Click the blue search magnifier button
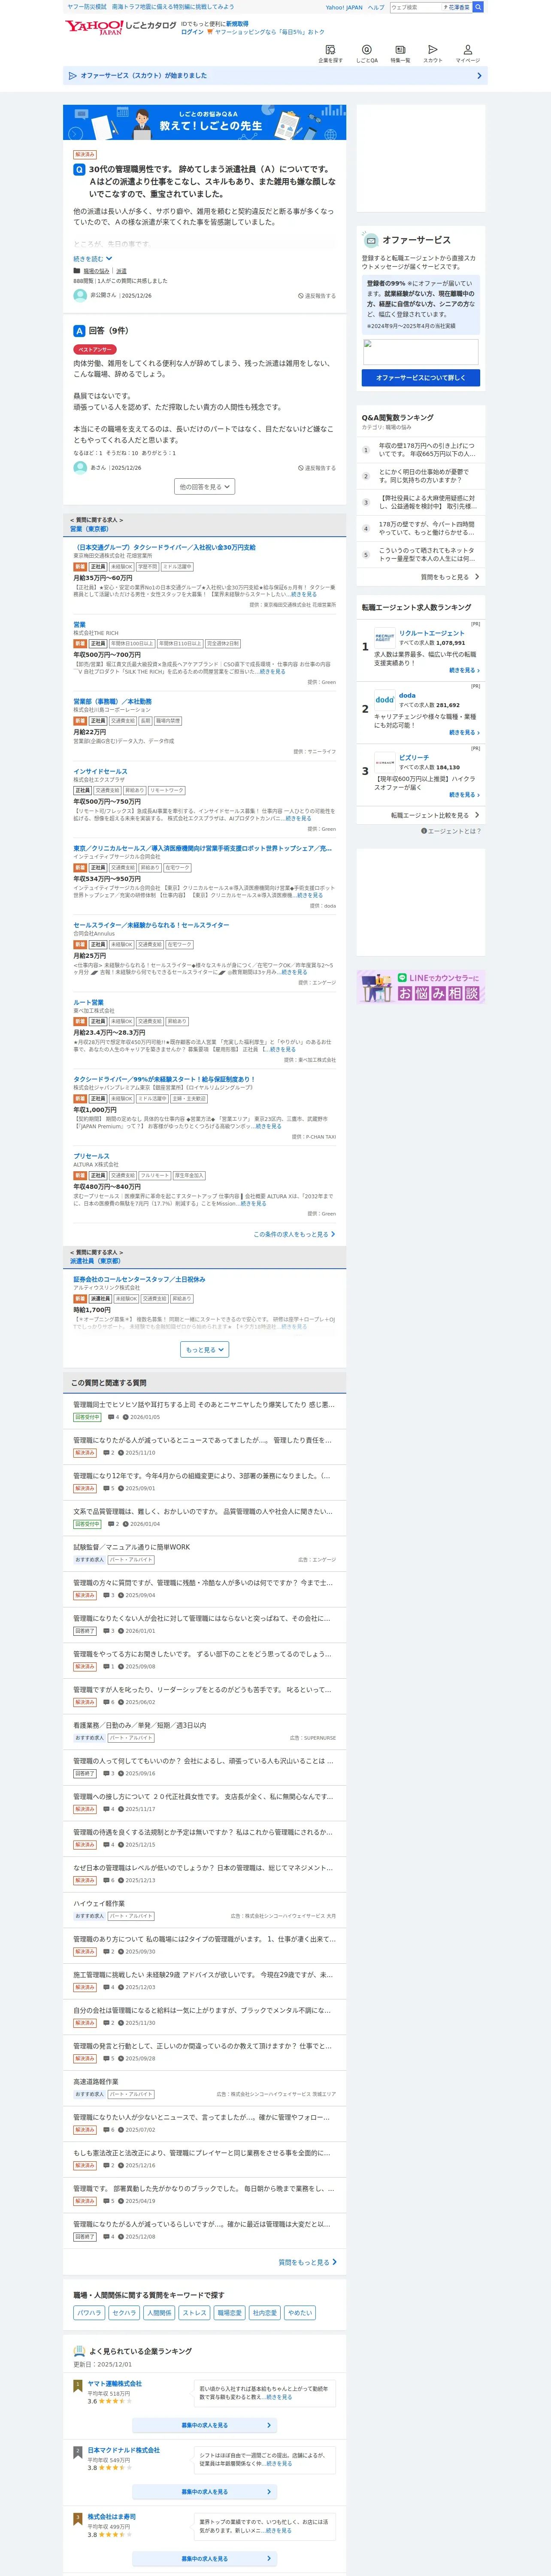 coord(478,7)
